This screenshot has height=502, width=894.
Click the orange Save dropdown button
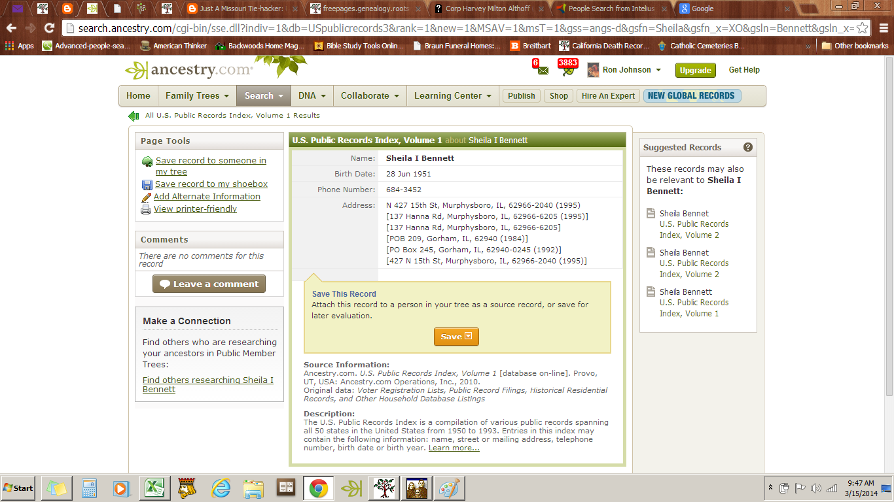pyautogui.click(x=456, y=337)
